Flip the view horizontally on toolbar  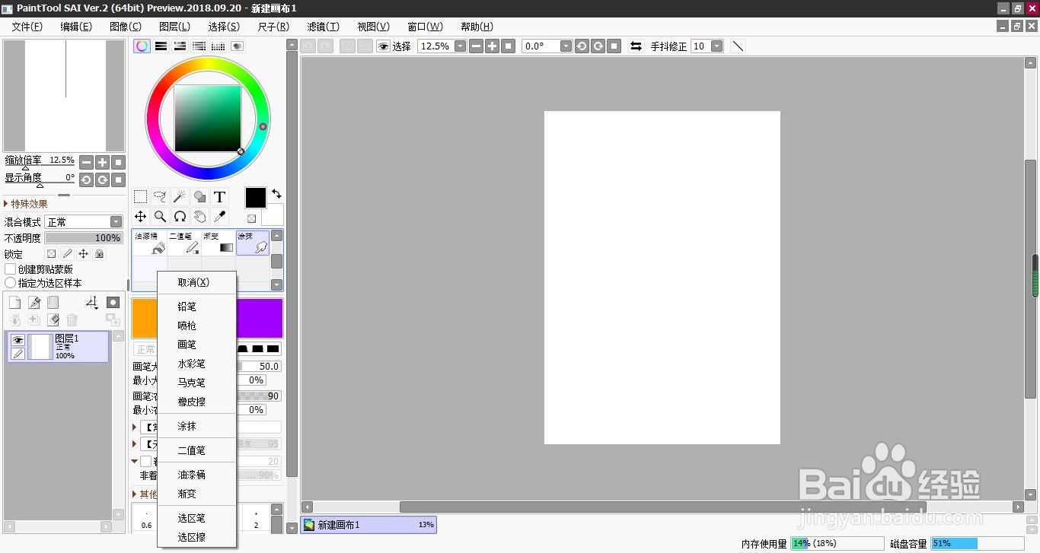[x=636, y=46]
